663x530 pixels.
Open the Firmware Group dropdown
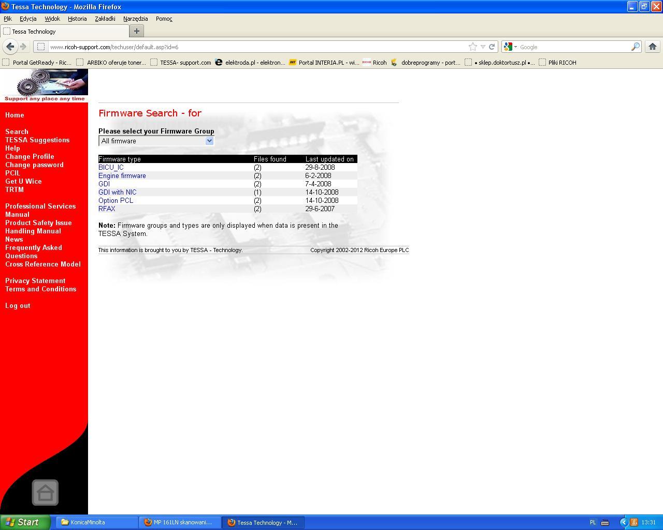coord(156,141)
